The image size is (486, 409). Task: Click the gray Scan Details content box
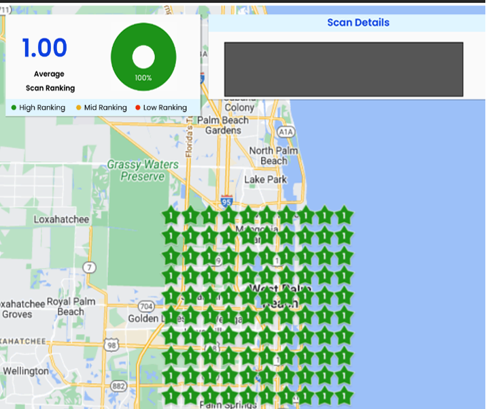click(x=344, y=69)
